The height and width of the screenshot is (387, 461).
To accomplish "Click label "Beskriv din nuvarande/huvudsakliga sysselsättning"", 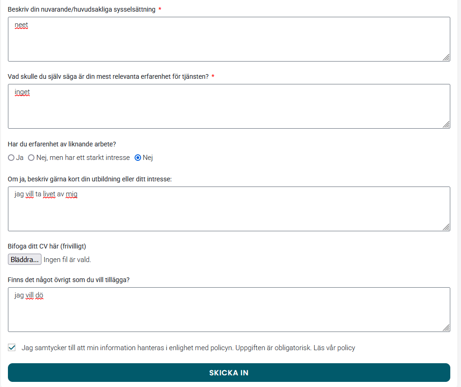I will click(x=81, y=9).
